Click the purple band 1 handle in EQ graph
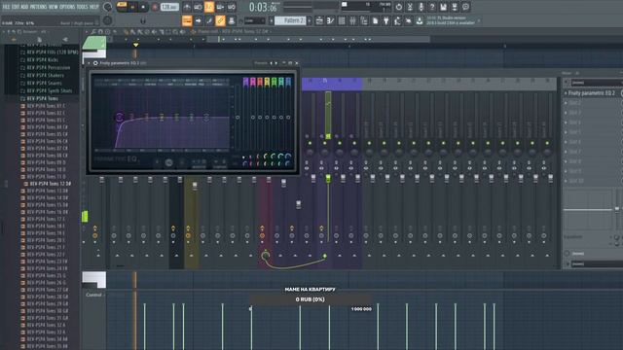Screen dimensions: 623x350 (119, 117)
